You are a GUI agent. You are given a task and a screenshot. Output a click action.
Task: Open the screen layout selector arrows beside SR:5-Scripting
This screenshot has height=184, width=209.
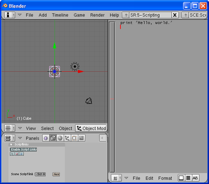click(126, 15)
